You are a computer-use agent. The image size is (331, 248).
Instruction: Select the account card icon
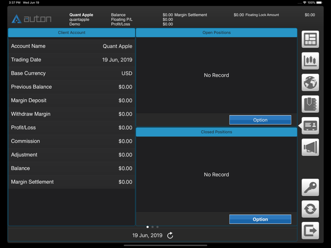tap(310, 126)
